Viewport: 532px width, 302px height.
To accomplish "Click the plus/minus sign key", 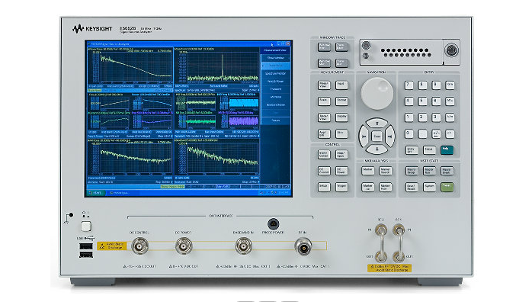I will coord(436,133).
